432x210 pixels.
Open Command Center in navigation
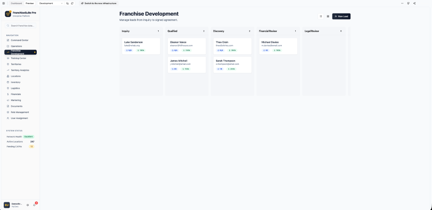point(21,40)
